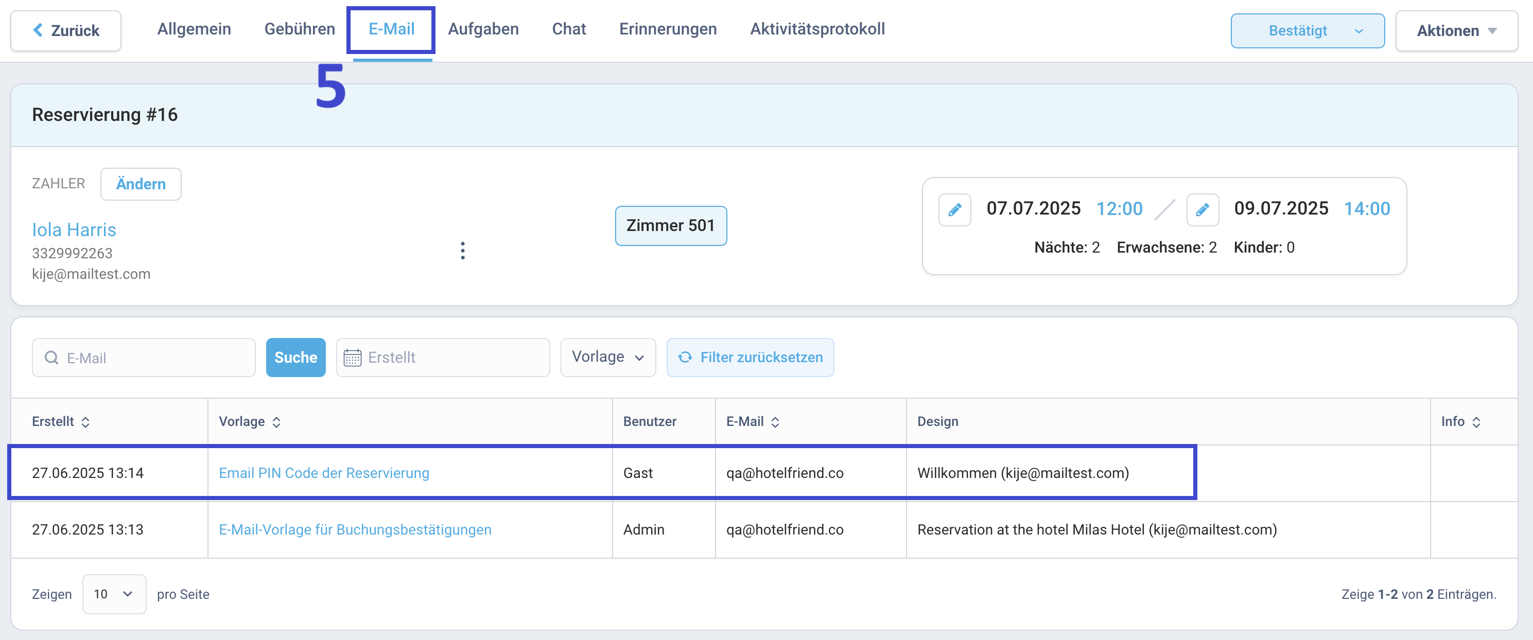
Task: Click the Suche button
Action: click(296, 357)
